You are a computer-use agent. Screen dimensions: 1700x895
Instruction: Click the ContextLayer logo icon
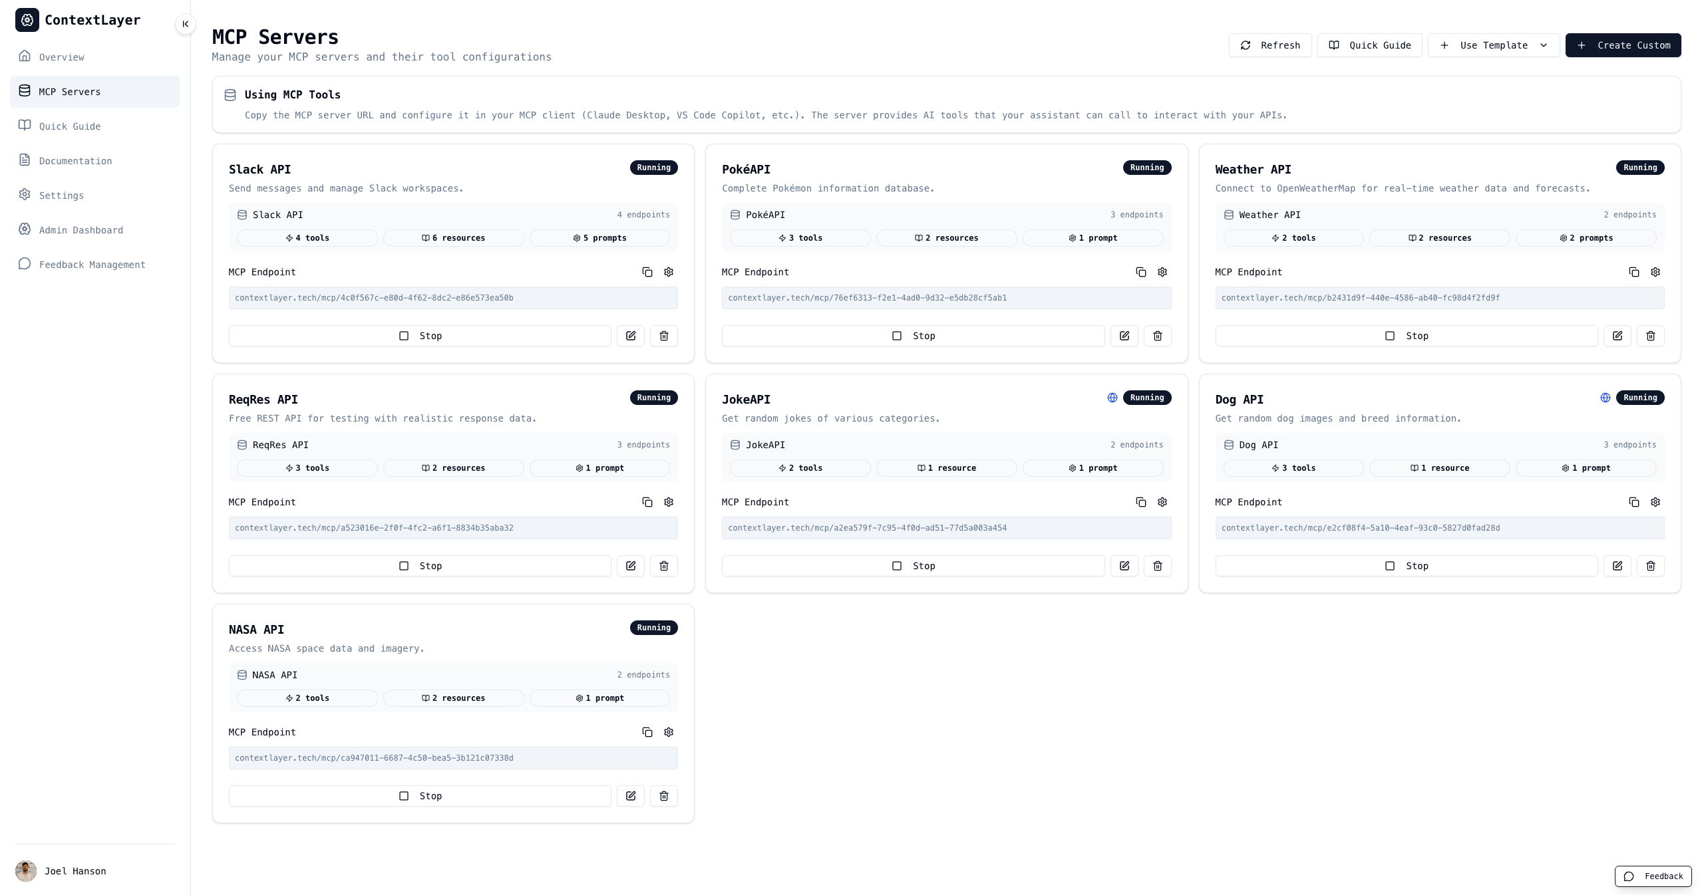point(27,19)
